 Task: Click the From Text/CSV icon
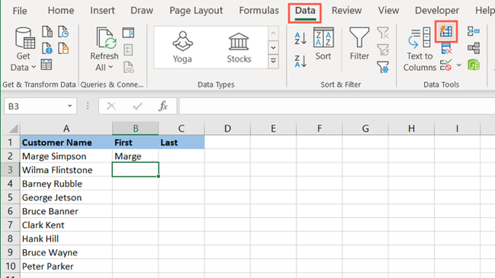point(47,32)
